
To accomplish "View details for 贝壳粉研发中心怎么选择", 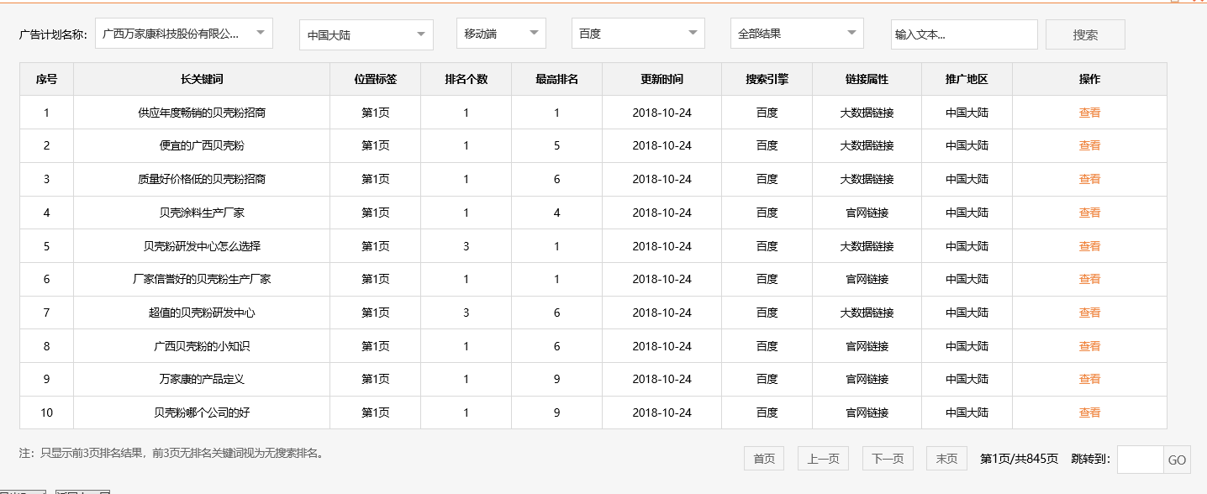I will tap(1088, 245).
